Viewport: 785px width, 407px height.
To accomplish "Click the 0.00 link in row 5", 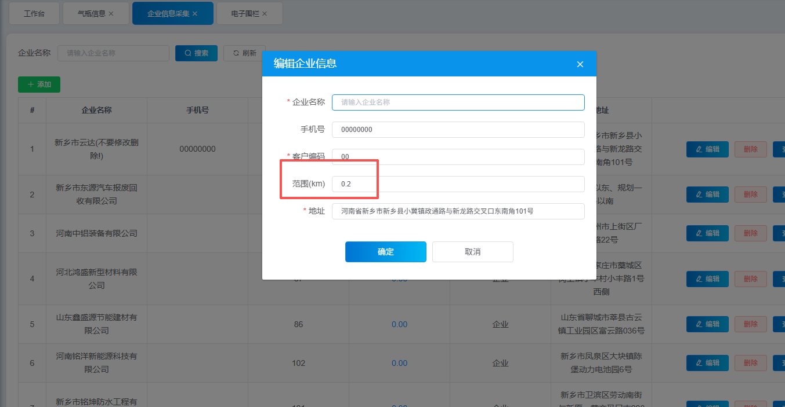I will (399, 325).
